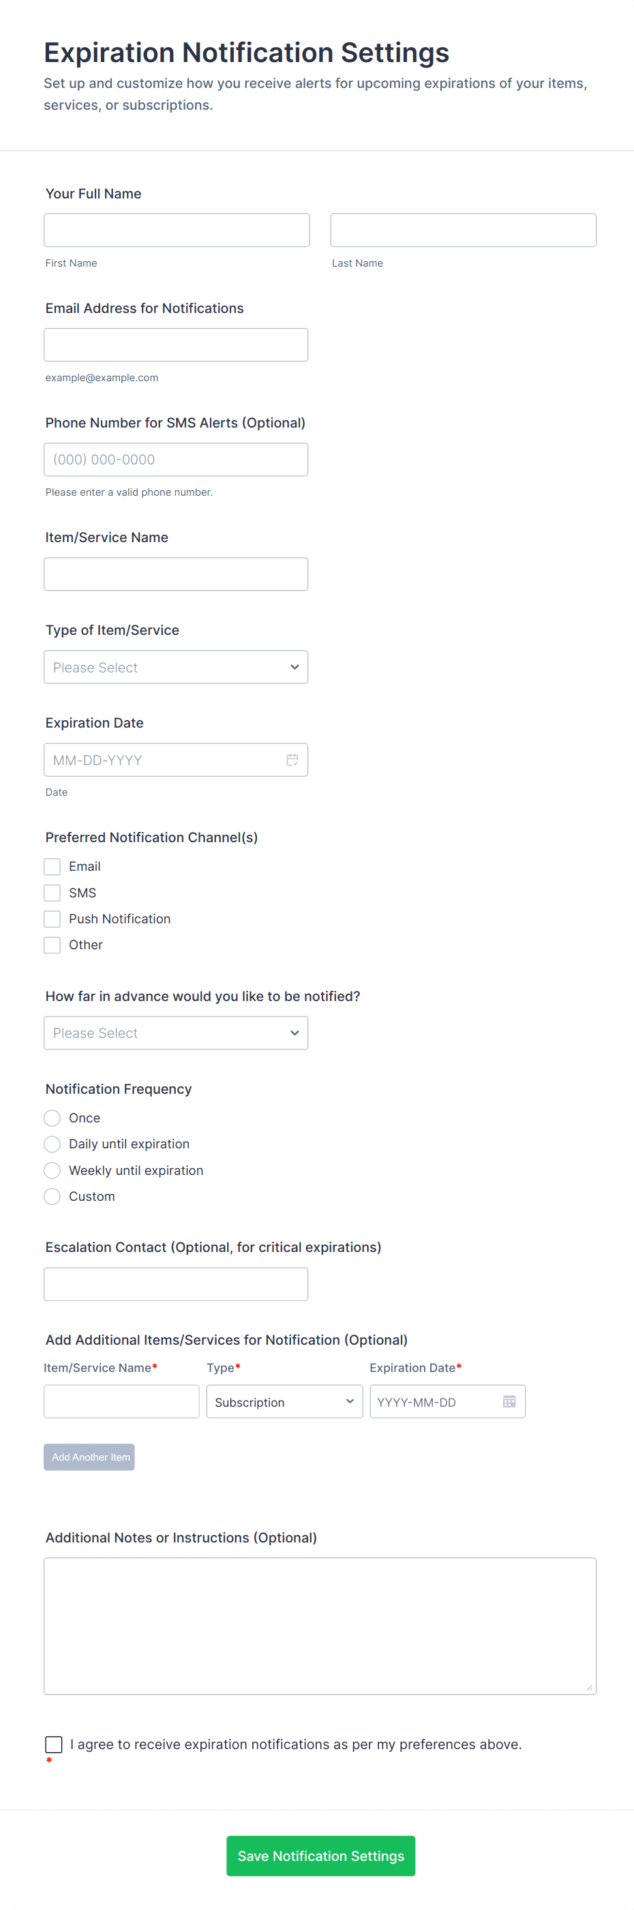Click the phone number input field
Screen dimensions: 634x1910
click(x=176, y=460)
